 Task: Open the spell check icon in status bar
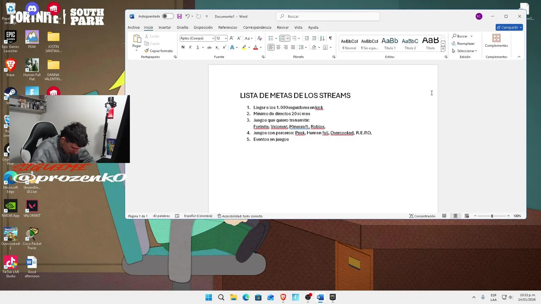[x=177, y=216]
